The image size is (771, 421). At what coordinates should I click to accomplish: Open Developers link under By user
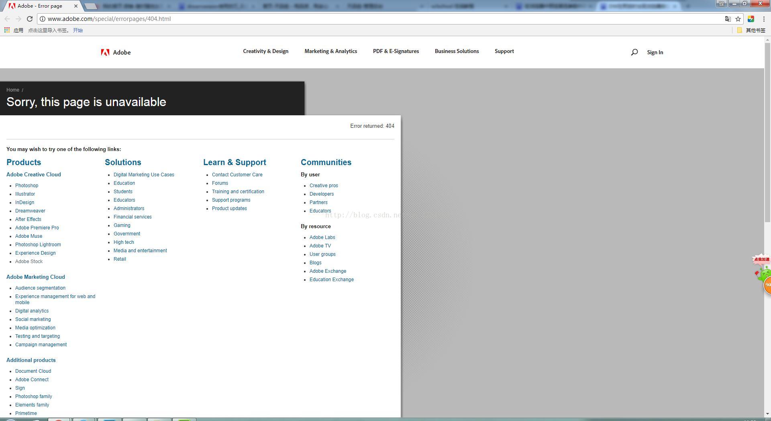[322, 194]
